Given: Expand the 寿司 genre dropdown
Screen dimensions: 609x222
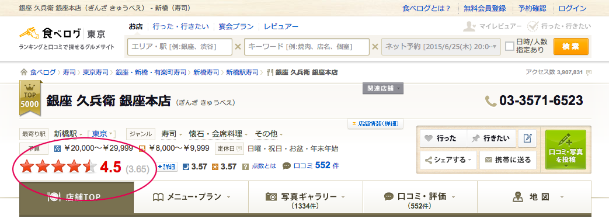Looking at the screenshot, I should [180, 134].
